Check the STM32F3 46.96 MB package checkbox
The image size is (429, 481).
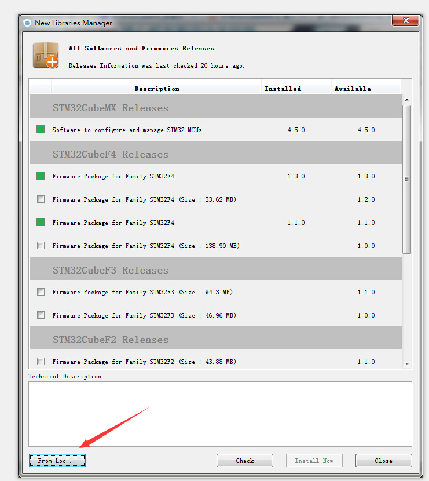point(41,315)
